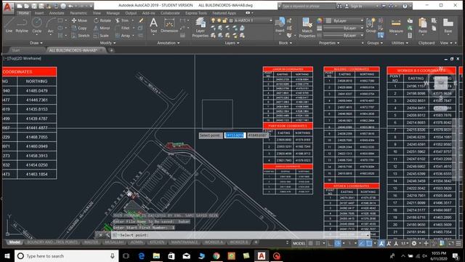
Task: Open the Manage ribbon tab
Action: pos(113,13)
